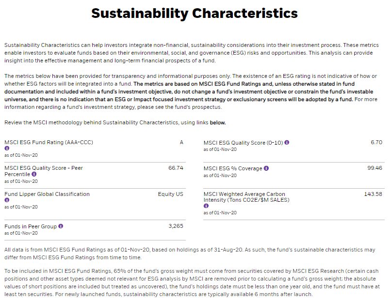
Task: Click the 'Funds in Peer Group' label text
Action: [31, 226]
